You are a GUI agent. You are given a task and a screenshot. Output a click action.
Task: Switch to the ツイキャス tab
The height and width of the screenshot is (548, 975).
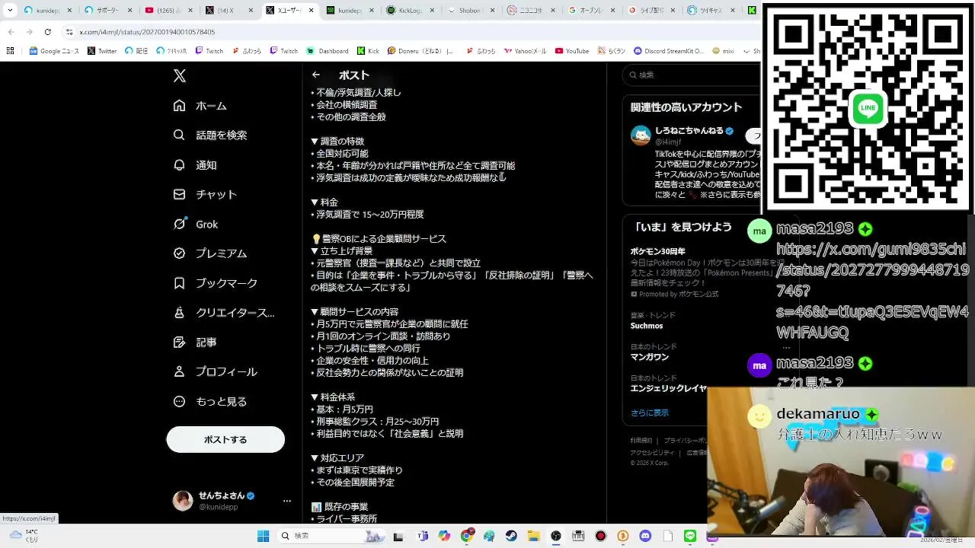coord(713,10)
